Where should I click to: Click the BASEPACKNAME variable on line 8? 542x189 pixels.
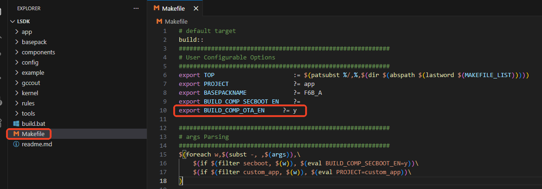click(225, 92)
